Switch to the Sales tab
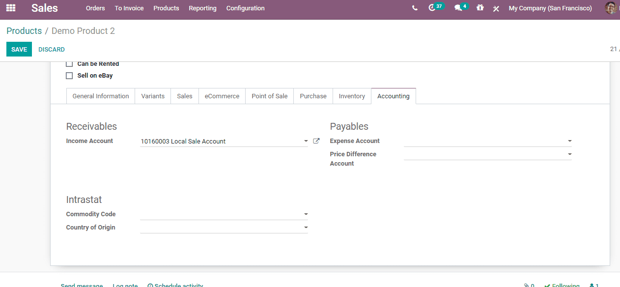620x287 pixels. pos(185,96)
